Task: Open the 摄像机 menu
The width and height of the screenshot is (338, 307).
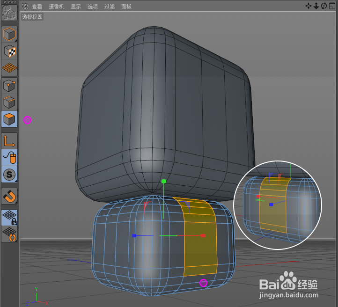Action: click(x=57, y=7)
